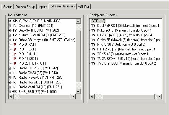Select 'Radio CH22 (22) (PMT 242)' row
Screen dimensions: 169x115
coord(38,68)
